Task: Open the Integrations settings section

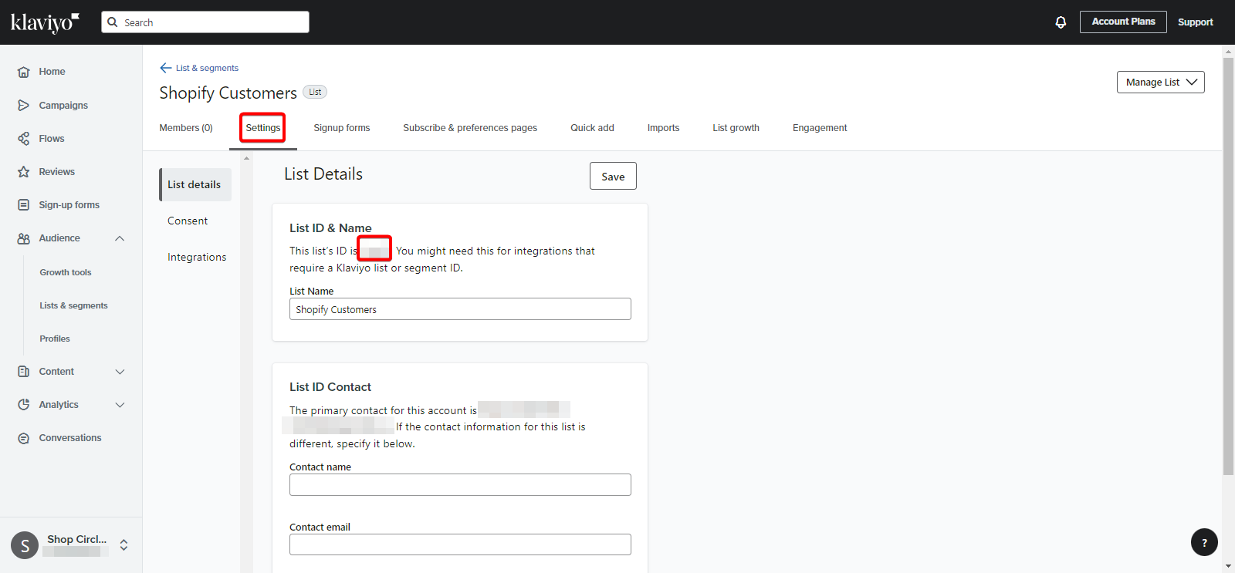Action: point(197,258)
